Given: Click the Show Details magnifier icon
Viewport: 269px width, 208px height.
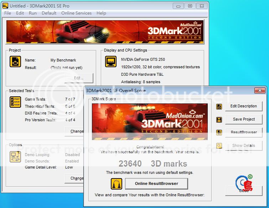Looking at the screenshot, I should point(219,145).
